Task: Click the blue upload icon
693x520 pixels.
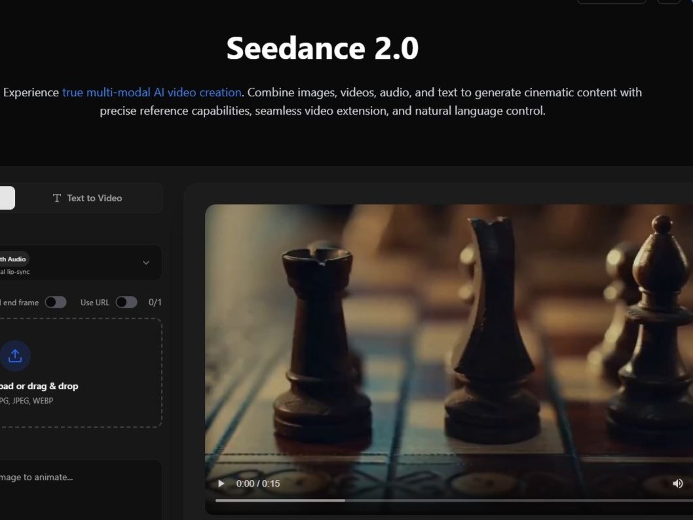Action: [x=16, y=356]
